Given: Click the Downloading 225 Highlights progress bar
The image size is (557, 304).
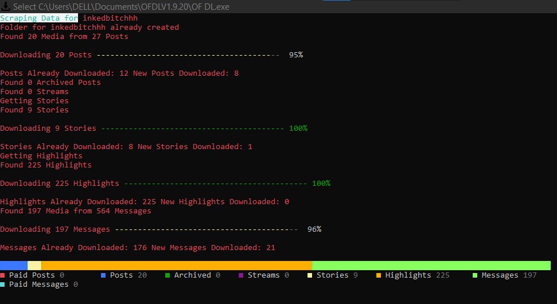Looking at the screenshot, I should [215, 184].
